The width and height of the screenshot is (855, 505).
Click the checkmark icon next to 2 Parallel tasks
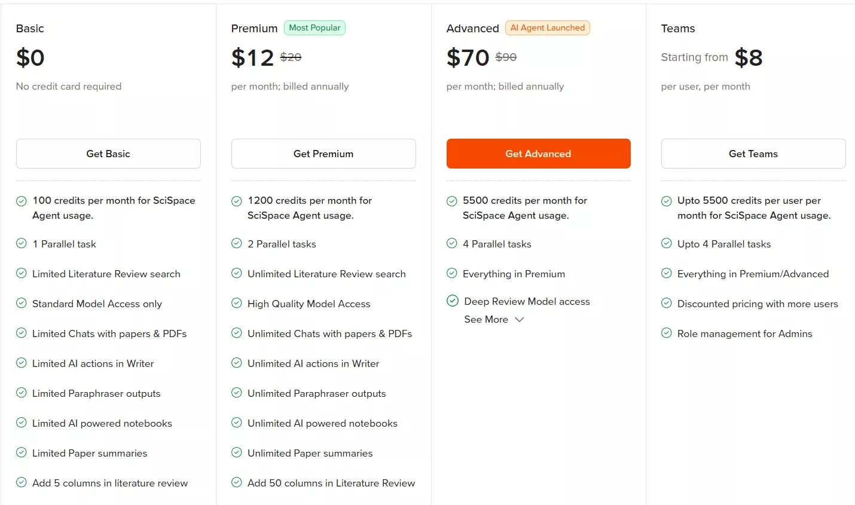coord(237,244)
